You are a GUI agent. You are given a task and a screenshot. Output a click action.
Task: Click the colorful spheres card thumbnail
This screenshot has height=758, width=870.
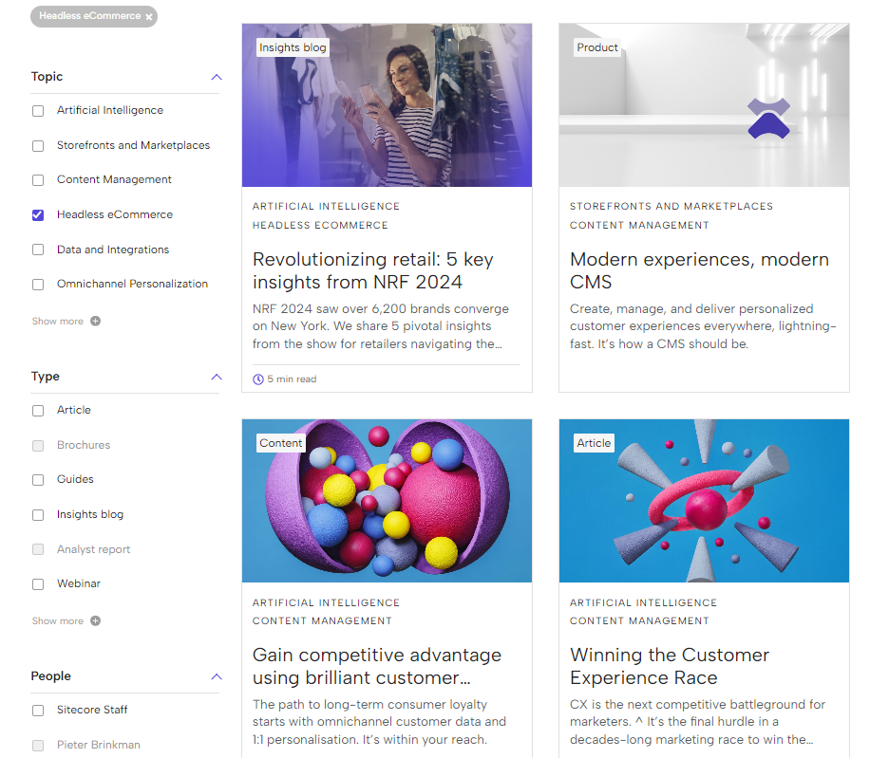(387, 500)
